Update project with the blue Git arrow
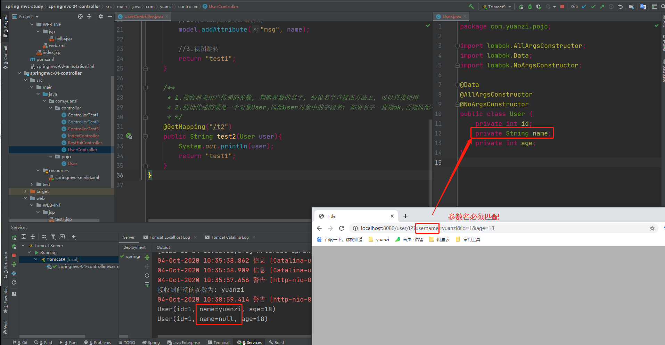 click(584, 7)
